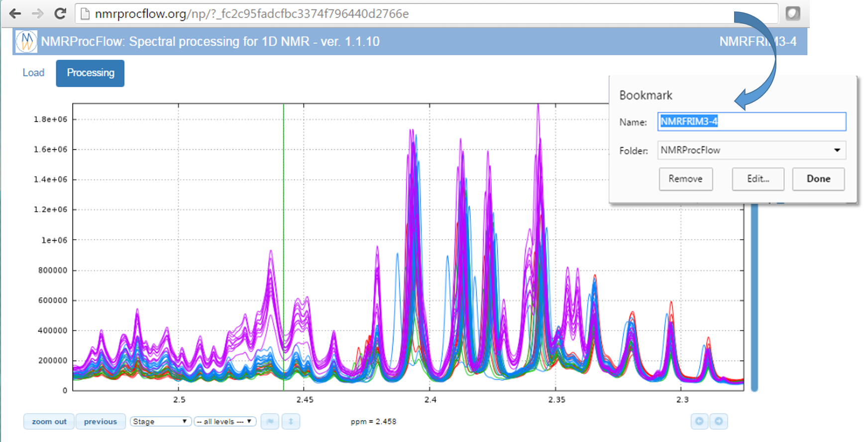Shift spectrum right with right arrow icon
Screen dimensions: 864x442
(x=719, y=422)
